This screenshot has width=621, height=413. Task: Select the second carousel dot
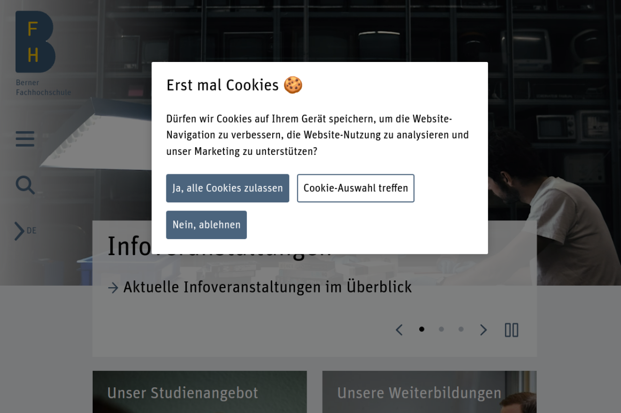(441, 329)
